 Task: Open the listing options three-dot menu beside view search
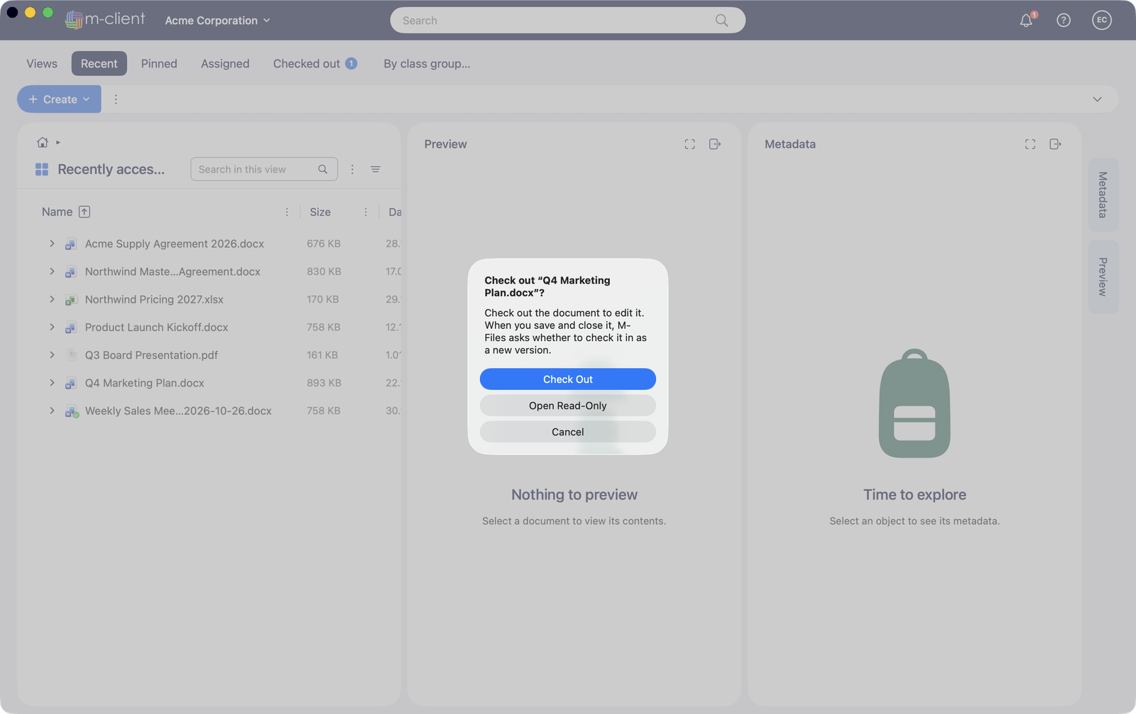(352, 169)
